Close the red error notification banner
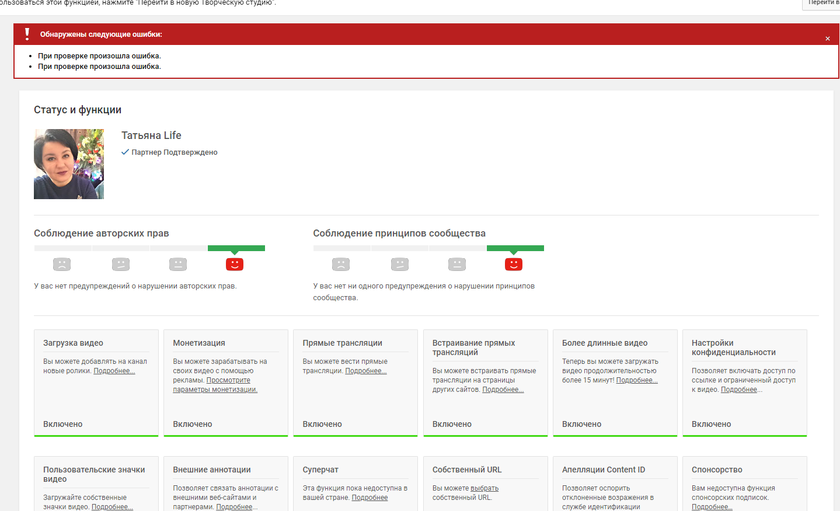Image resolution: width=840 pixels, height=511 pixels. 827,39
